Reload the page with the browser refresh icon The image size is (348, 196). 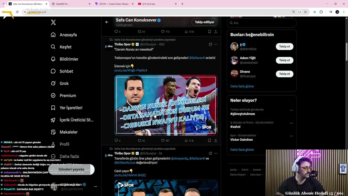[x=17, y=12]
